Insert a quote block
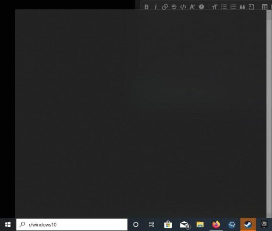Viewport: 272px width, 231px height. [242, 7]
